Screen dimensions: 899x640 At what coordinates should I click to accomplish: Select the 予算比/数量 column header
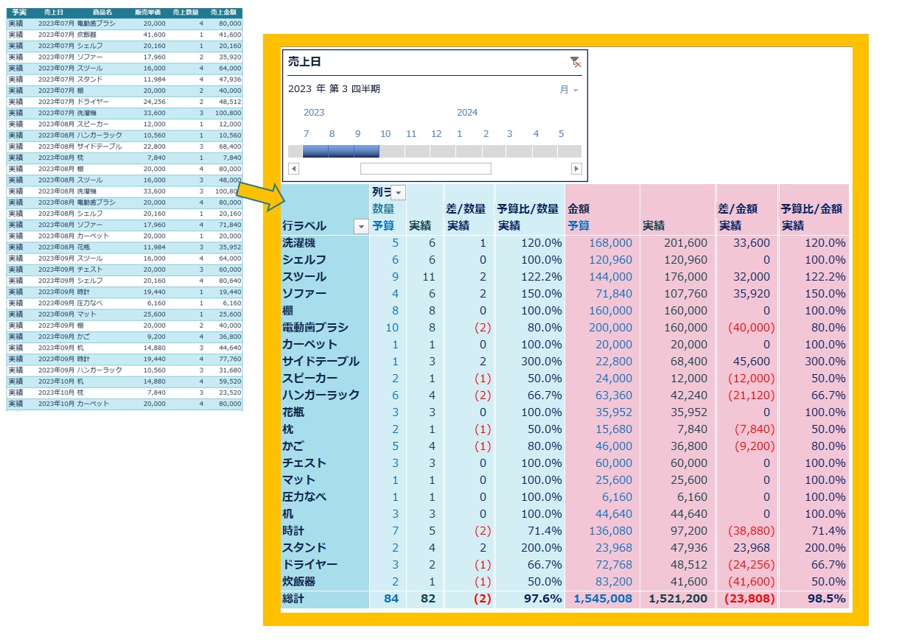(x=528, y=209)
